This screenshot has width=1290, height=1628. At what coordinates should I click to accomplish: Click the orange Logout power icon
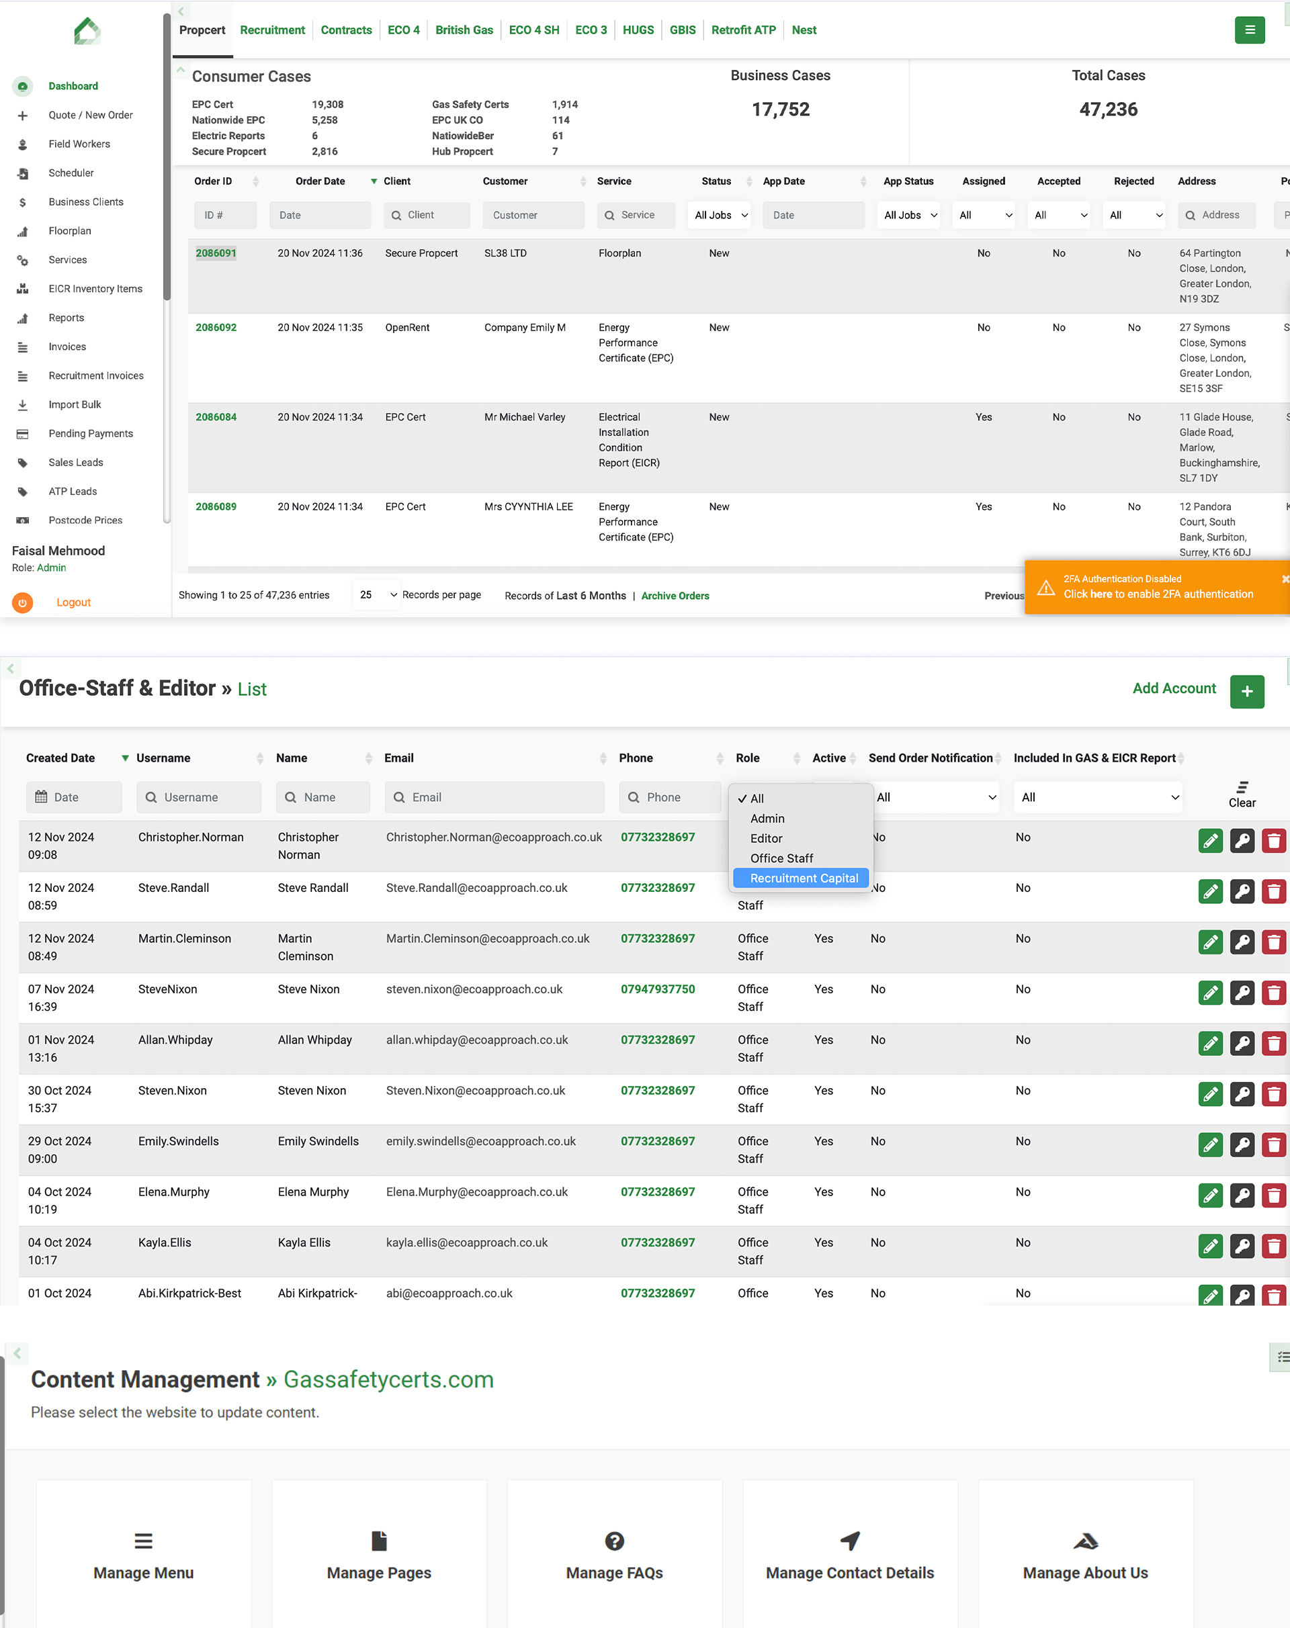point(23,602)
